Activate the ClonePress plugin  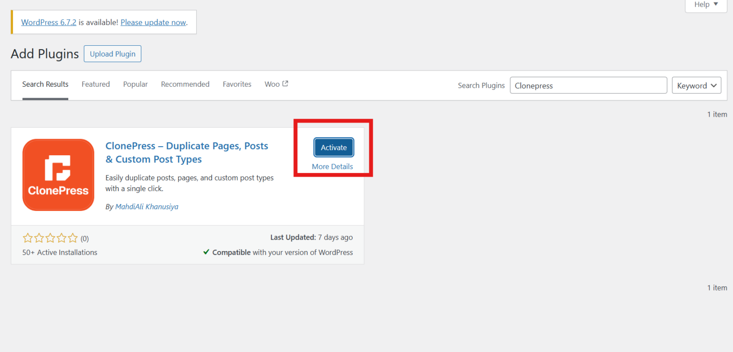click(x=333, y=147)
